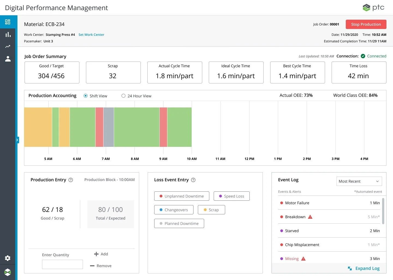Screen dimensions: 393x280
Task: Click the Stop Production button
Action: click(x=366, y=24)
